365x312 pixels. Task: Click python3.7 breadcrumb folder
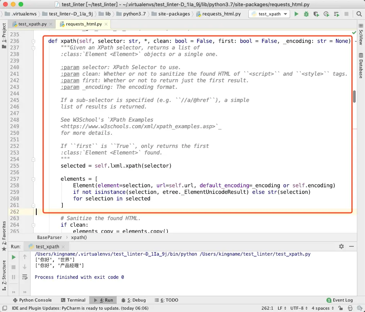[131, 14]
